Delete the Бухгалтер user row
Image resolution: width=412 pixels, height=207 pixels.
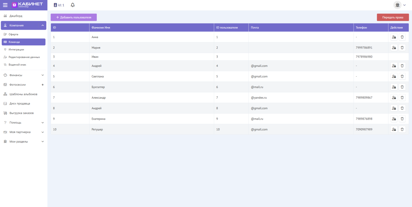coord(402,87)
